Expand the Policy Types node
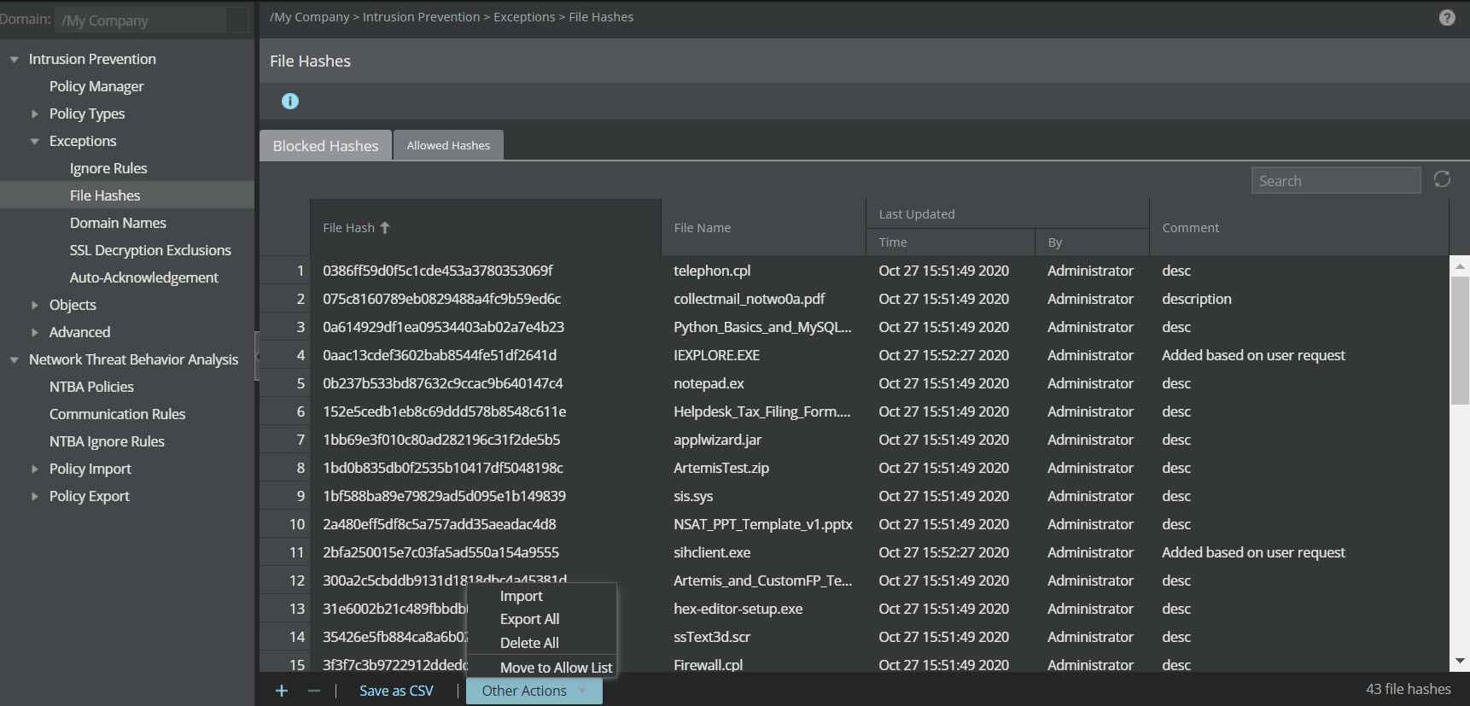The image size is (1470, 706). [35, 114]
